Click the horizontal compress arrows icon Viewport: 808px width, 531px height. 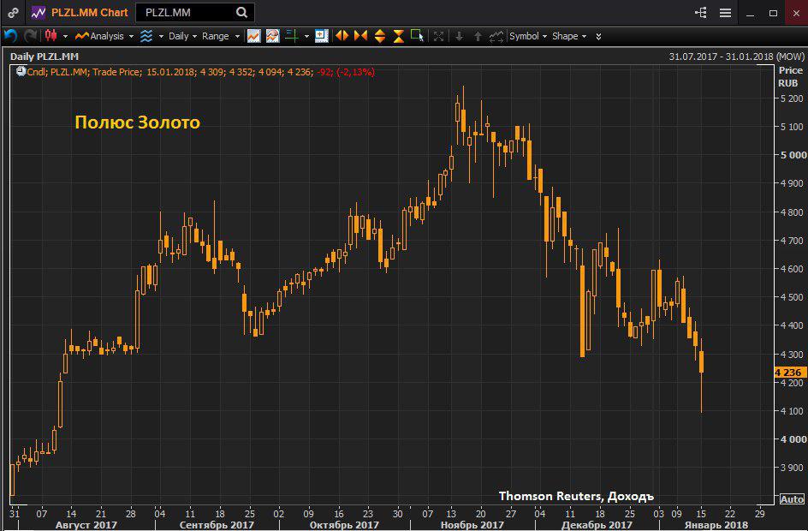click(x=360, y=36)
